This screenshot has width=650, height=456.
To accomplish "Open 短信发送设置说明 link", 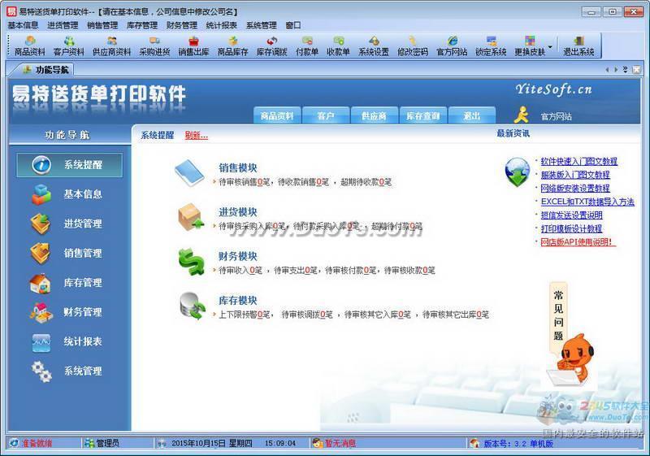I will click(571, 215).
